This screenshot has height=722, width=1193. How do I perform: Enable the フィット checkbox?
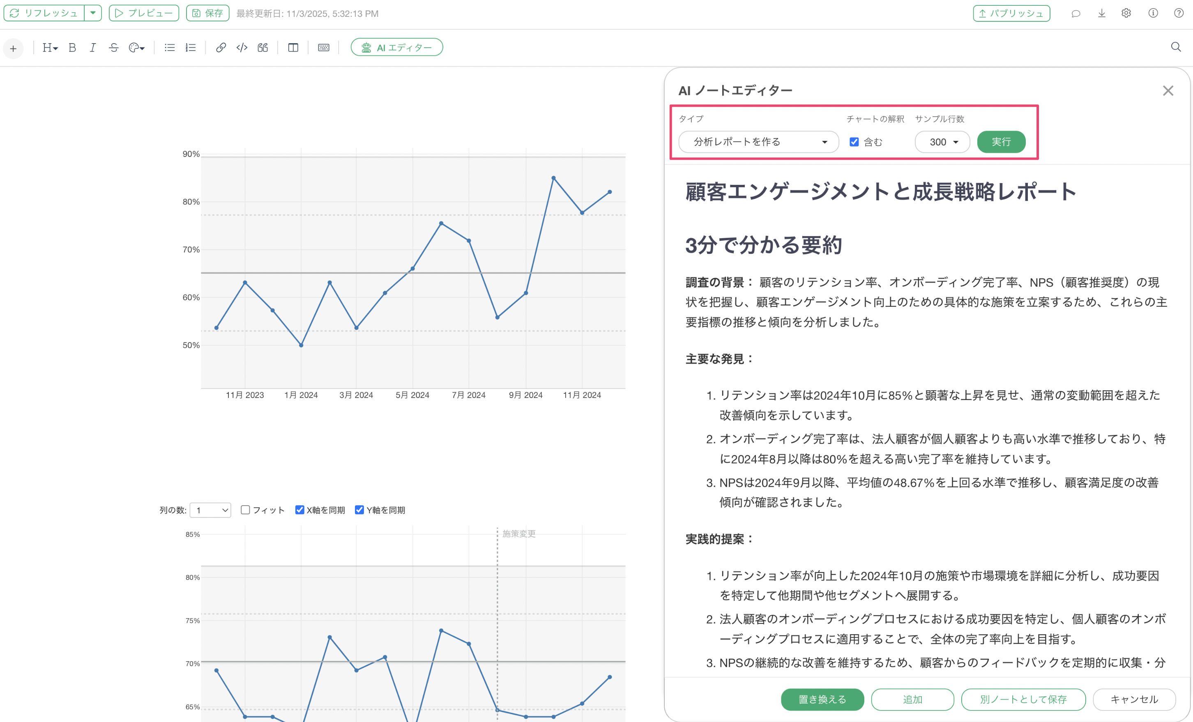(246, 510)
